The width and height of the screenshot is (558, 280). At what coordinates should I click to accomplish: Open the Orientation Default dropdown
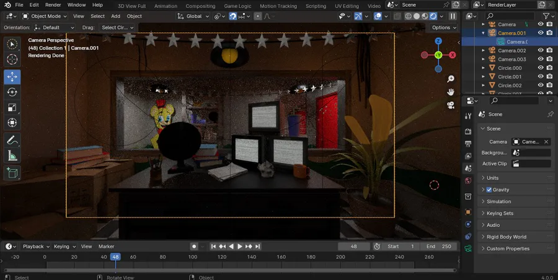point(55,27)
